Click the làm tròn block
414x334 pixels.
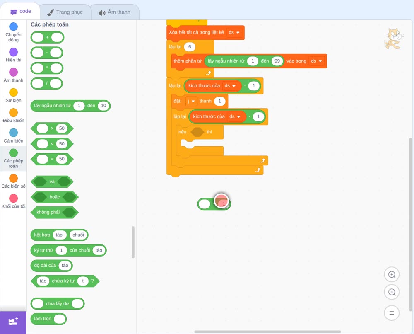pyautogui.click(x=48, y=319)
